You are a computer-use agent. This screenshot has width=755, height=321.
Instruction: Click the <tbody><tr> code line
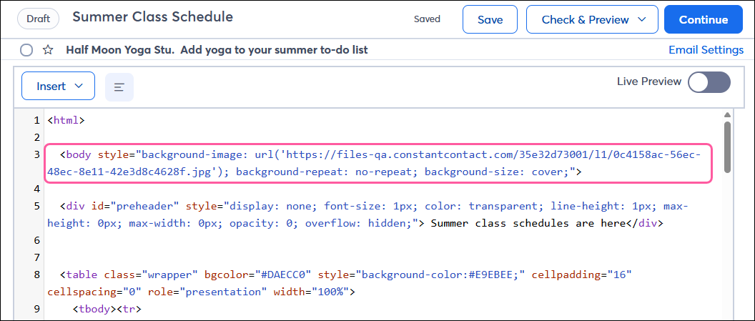click(106, 308)
